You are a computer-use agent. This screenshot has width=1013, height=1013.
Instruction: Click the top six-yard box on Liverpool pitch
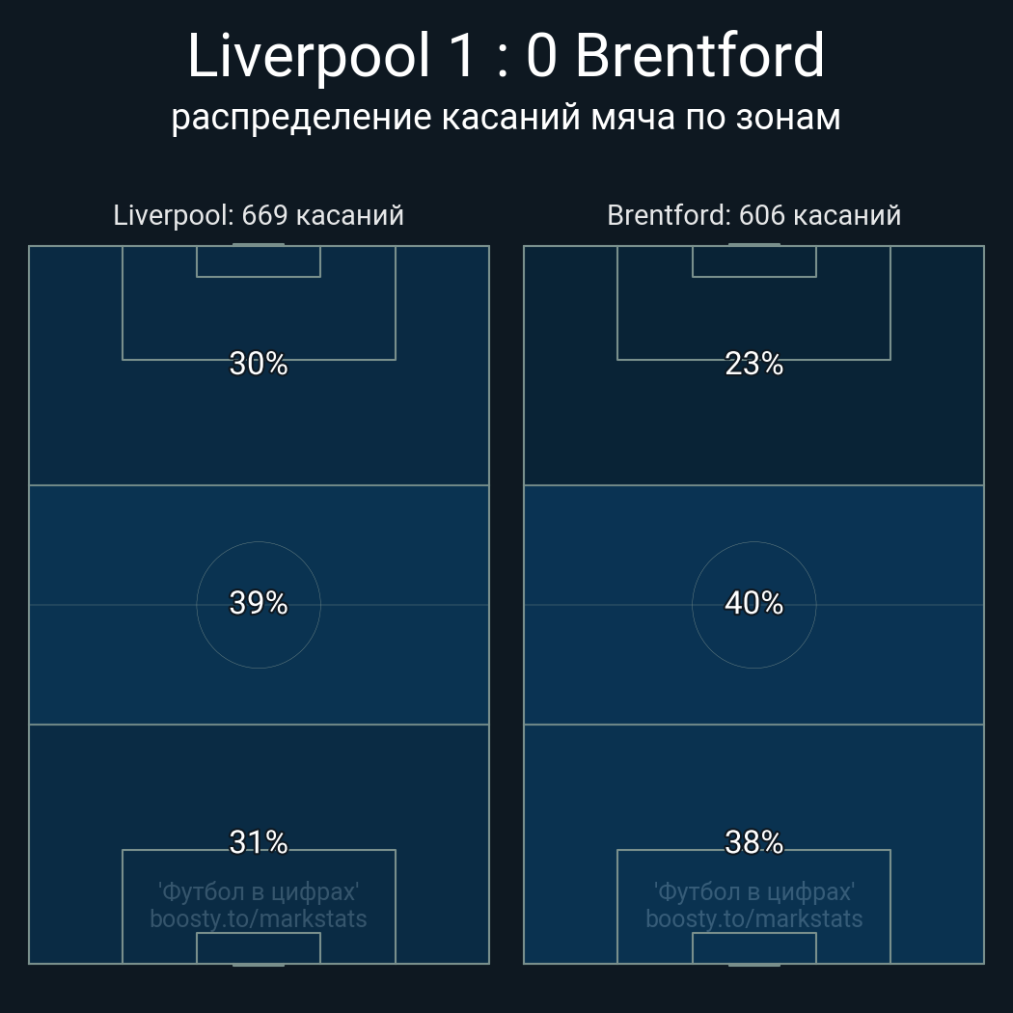(x=259, y=261)
